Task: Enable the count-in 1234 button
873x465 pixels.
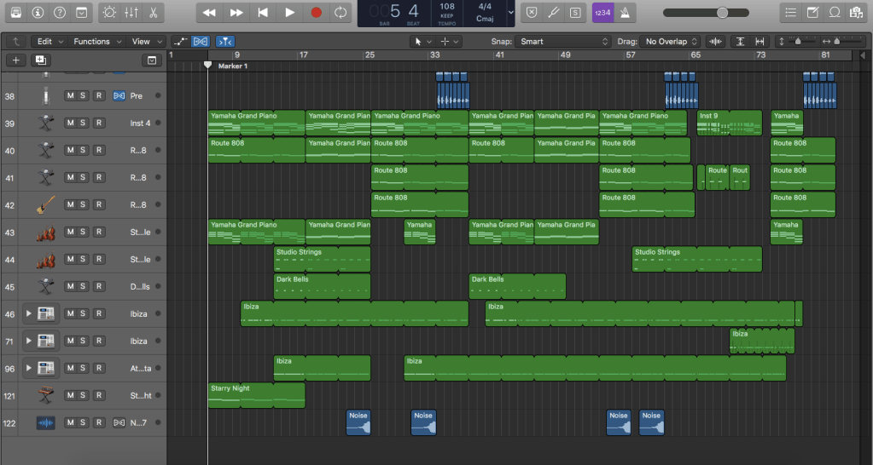Action: [x=602, y=13]
